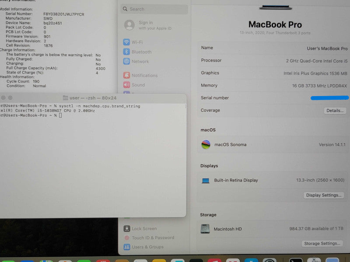This screenshot has height=262, width=350.
Task: Open Bluetooth settings icon in sidebar
Action: tap(126, 52)
